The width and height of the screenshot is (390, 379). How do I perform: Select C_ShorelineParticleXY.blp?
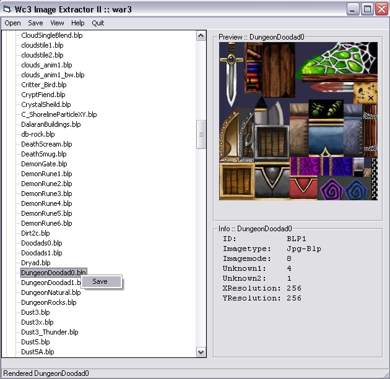[59, 114]
